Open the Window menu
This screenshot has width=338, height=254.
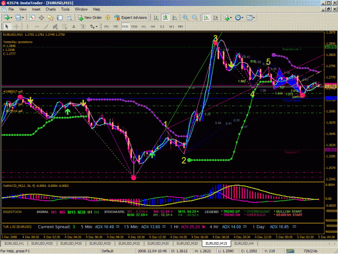[81, 9]
